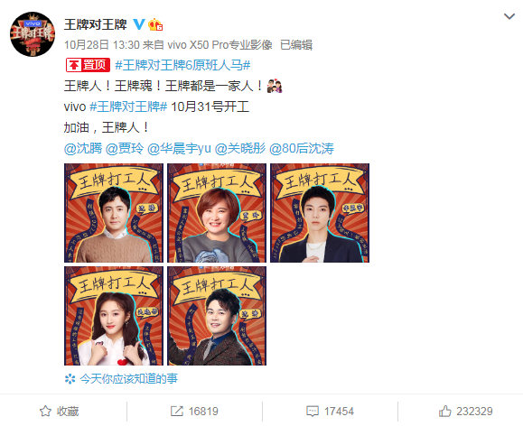The height and width of the screenshot is (426, 523).
Task: Open the @华晨宇yu mention
Action: point(179,148)
